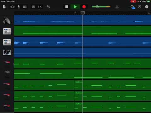The image size is (151, 113).
Task: Switch to Live Loops grid view
Action: (x=25, y=7)
